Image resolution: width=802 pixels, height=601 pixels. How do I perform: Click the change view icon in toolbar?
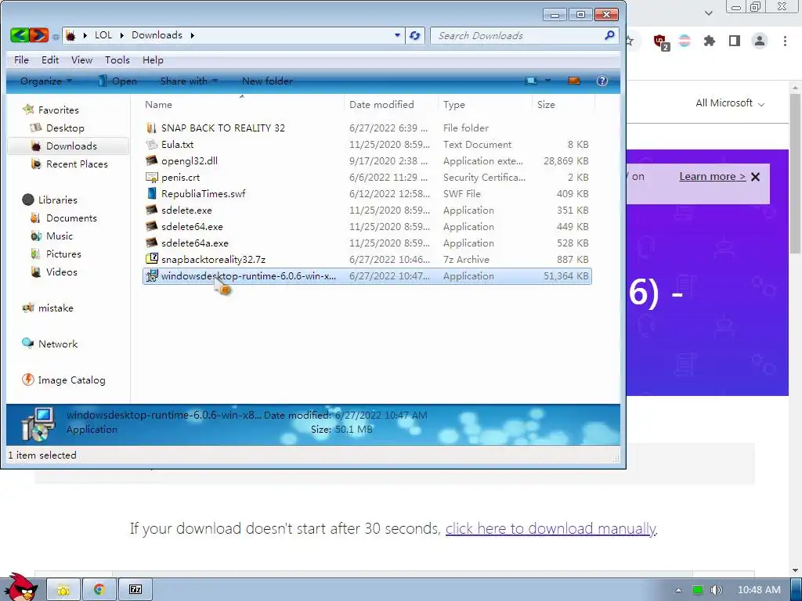pos(532,81)
